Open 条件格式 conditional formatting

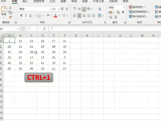coord(137,7)
